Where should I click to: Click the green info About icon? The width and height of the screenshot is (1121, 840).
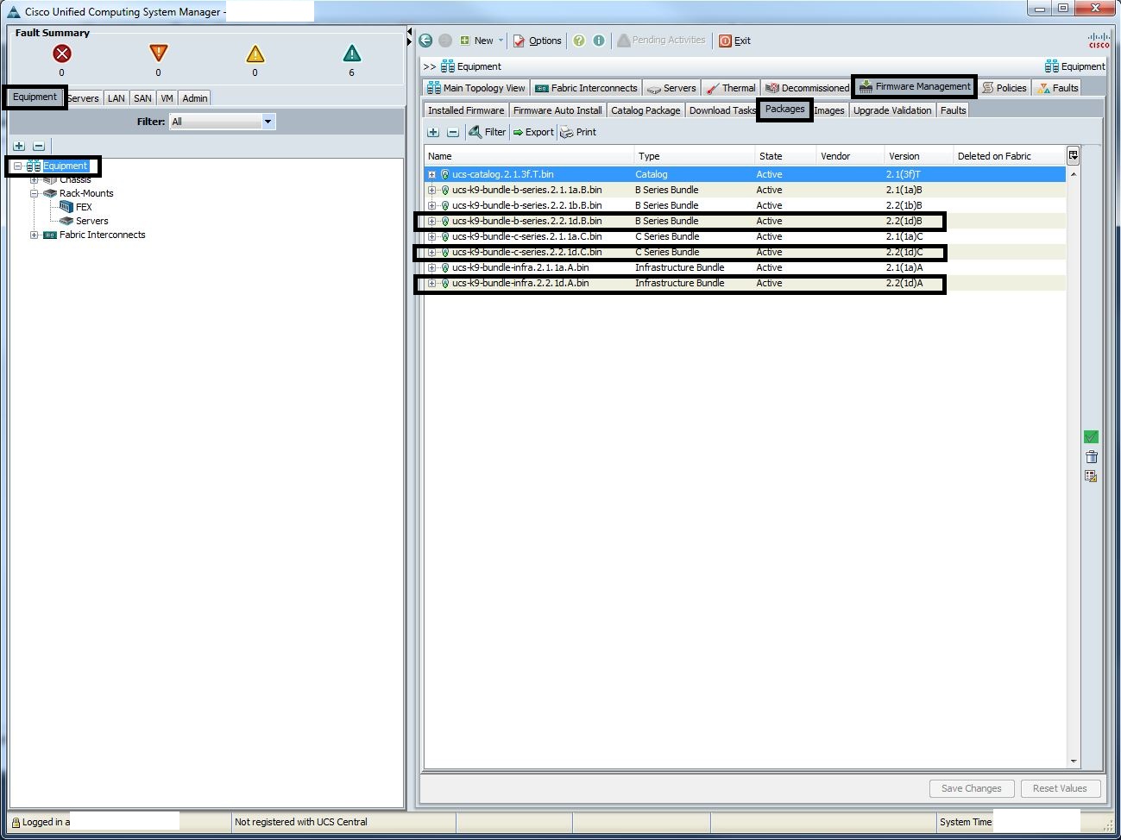pyautogui.click(x=599, y=41)
